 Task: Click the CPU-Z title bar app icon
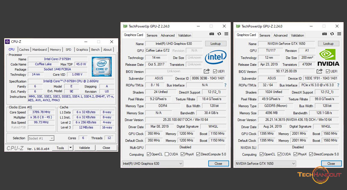click(8, 42)
